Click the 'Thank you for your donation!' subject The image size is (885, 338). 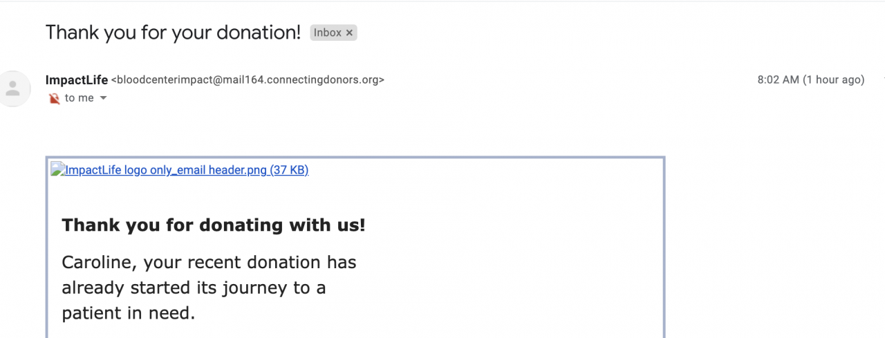click(173, 32)
